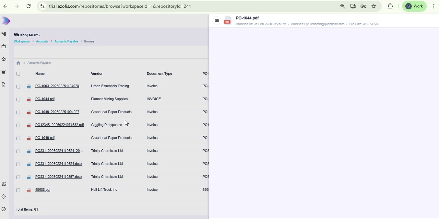Image resolution: width=439 pixels, height=219 pixels.
Task: Click the browser Extensions puzzle icon
Action: (x=390, y=6)
